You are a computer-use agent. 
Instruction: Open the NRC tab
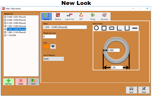click(x=81, y=17)
